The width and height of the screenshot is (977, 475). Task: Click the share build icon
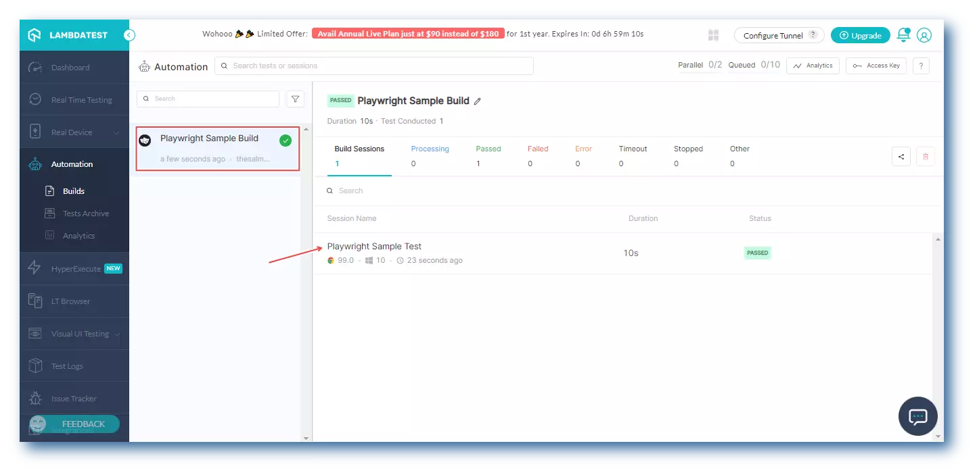901,157
